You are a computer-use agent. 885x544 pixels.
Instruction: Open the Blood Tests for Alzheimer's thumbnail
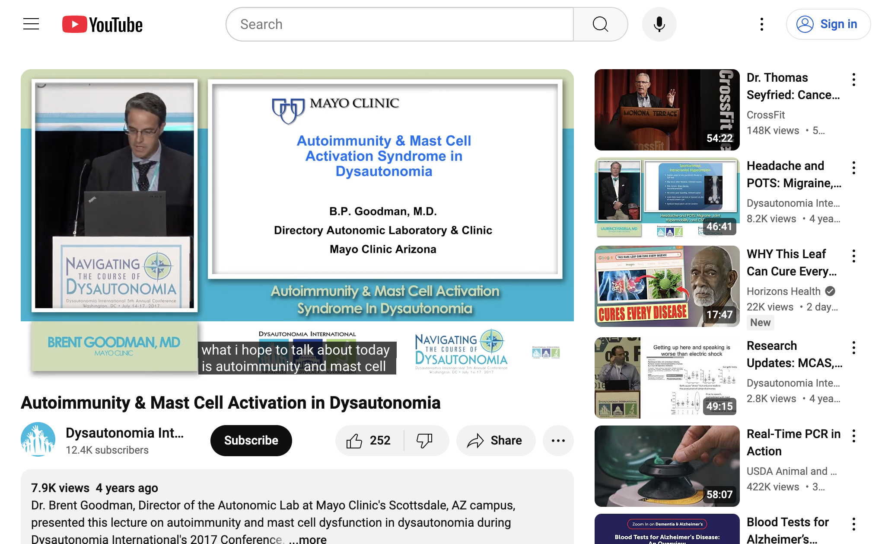coord(667,529)
